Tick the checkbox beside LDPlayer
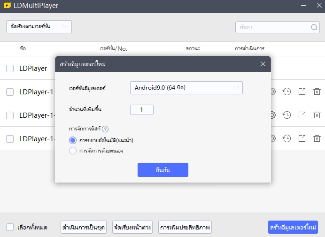Image resolution: width=325 pixels, height=237 pixels. [10, 69]
